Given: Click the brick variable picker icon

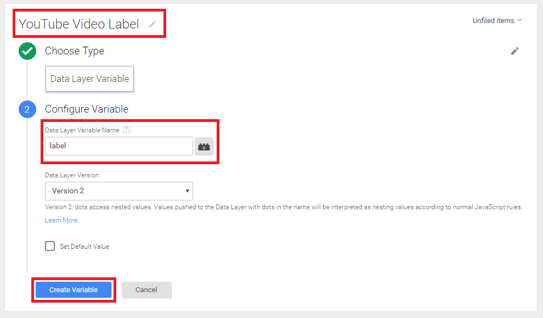Looking at the screenshot, I should (204, 147).
